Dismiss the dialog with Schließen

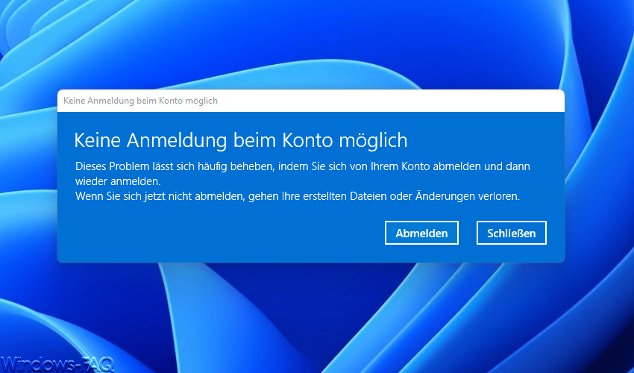pos(512,233)
